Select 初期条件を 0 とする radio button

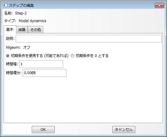click(72, 56)
